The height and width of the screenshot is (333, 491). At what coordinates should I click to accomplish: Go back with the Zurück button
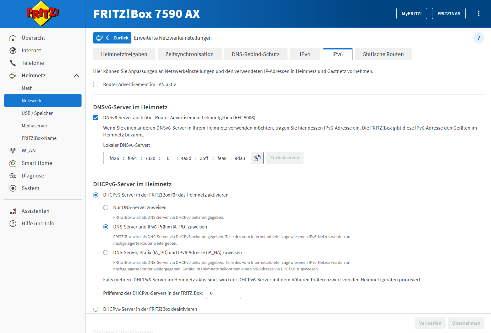[112, 38]
